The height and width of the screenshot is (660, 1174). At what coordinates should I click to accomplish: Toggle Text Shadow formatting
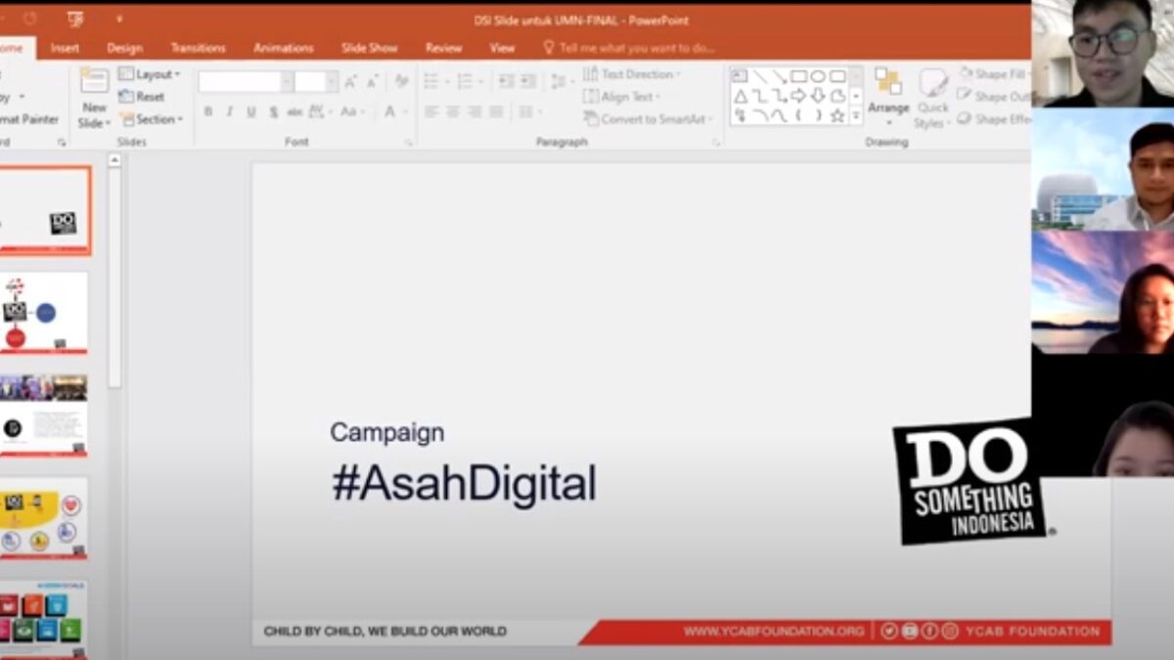click(x=273, y=112)
